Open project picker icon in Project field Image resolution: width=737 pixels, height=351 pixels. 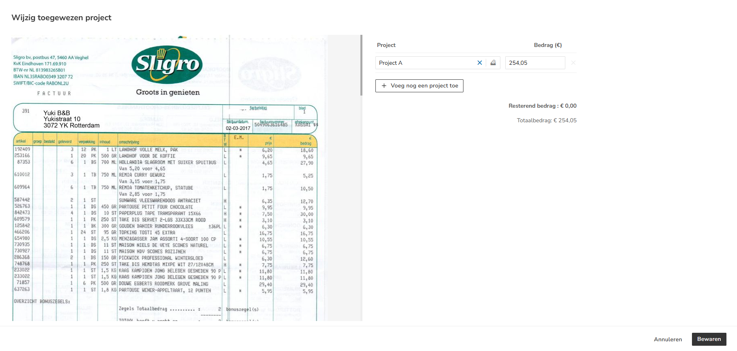point(493,63)
